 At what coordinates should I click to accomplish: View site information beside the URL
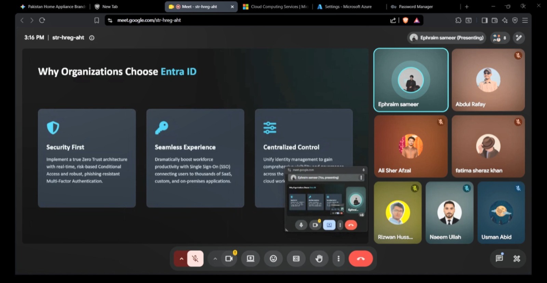[110, 20]
